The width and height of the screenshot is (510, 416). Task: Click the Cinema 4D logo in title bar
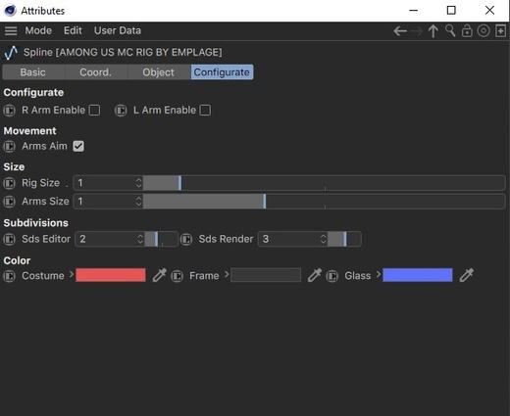tap(10, 11)
